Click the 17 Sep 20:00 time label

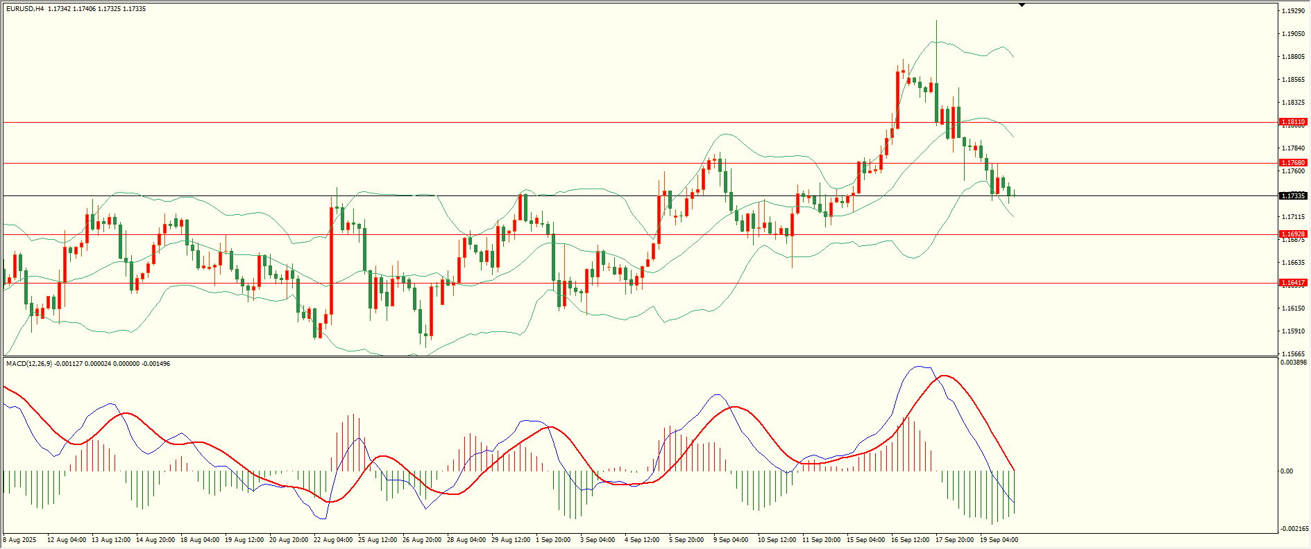tap(955, 540)
